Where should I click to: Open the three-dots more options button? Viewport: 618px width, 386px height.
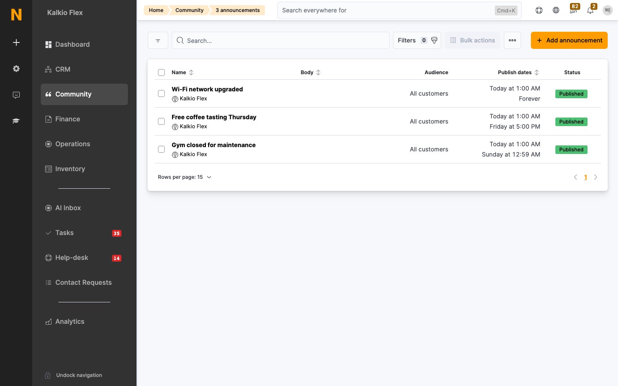click(512, 40)
